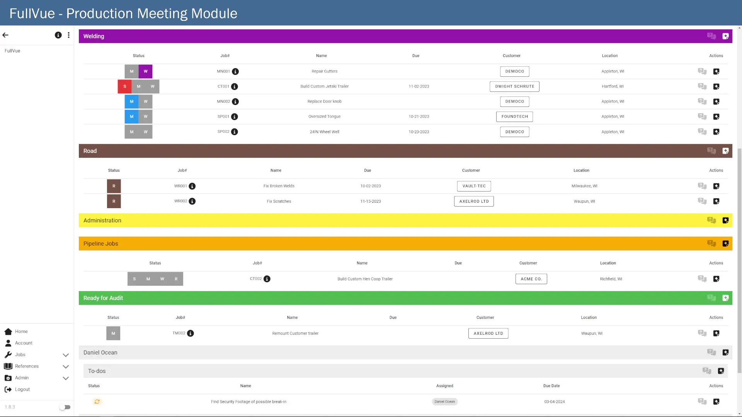Screen dimensions: 742x417
Task: Add note to 24IN Wheel Well row
Action: click(716, 132)
